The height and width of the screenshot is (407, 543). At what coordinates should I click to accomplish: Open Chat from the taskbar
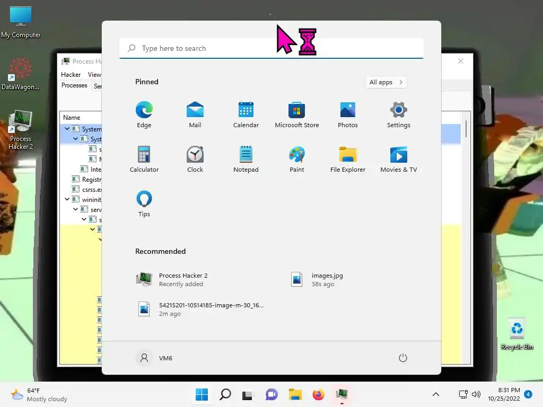pyautogui.click(x=271, y=394)
